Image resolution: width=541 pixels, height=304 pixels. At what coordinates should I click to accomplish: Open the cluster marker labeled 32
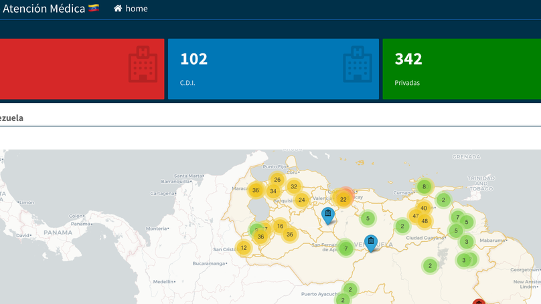pos(294,186)
